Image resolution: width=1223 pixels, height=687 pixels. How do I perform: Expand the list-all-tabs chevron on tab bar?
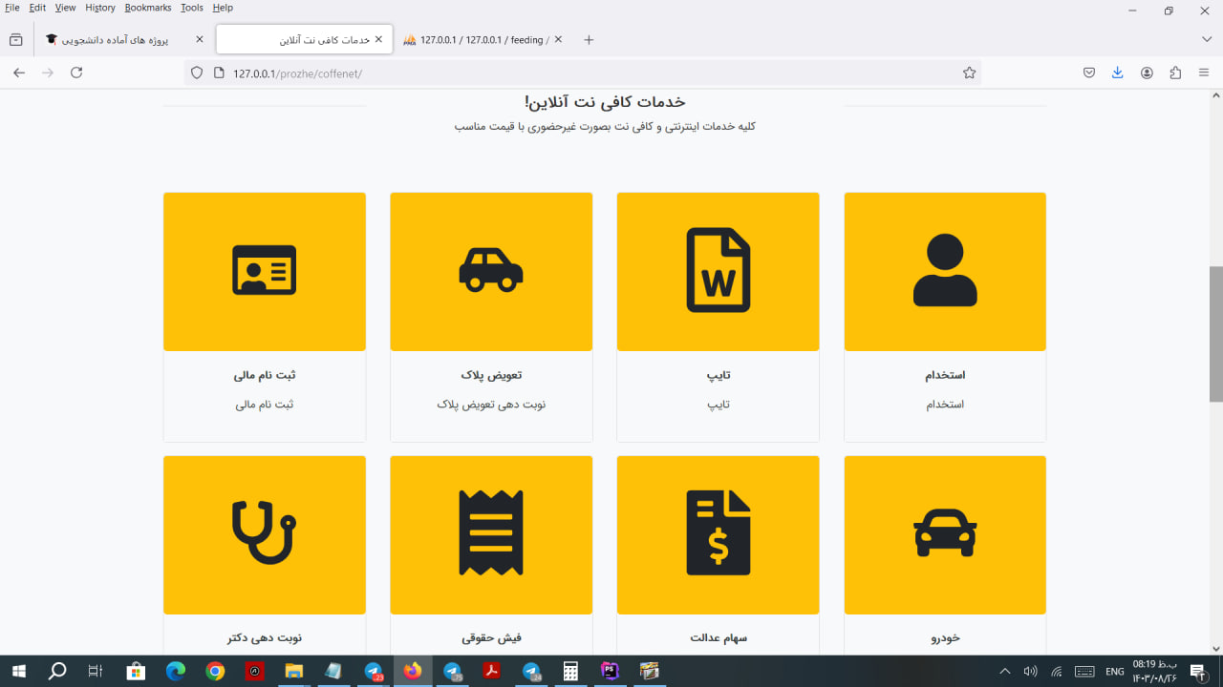click(x=1206, y=39)
